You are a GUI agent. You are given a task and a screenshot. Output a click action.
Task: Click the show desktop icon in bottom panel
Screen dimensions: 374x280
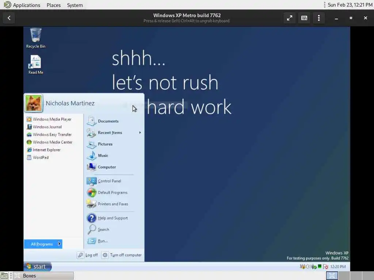[x=4, y=276]
